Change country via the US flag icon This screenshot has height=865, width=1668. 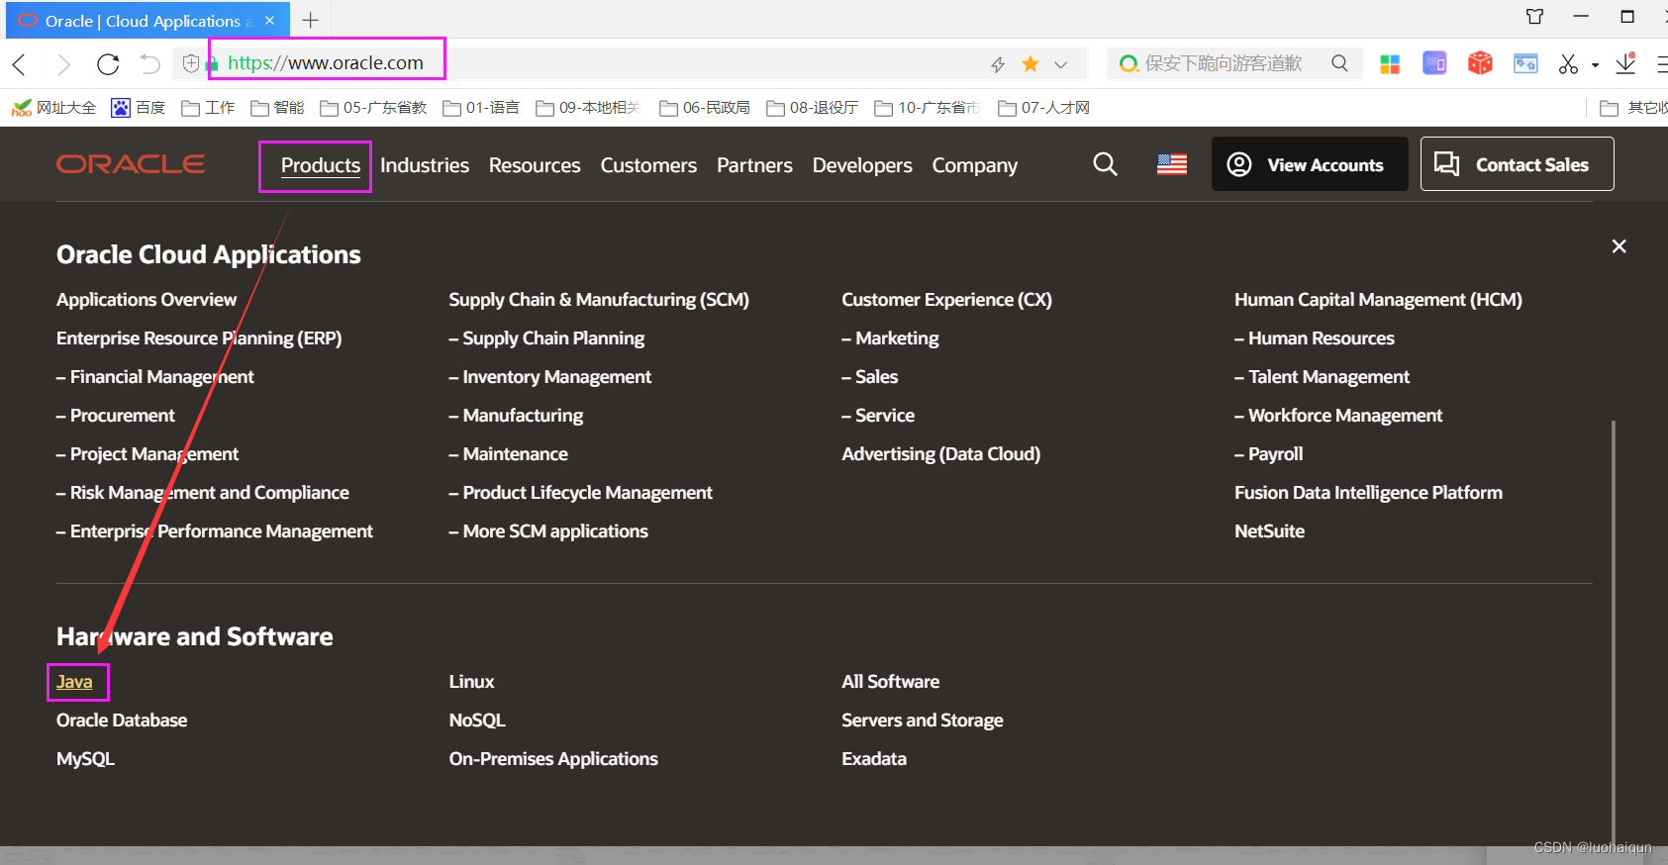pos(1172,164)
